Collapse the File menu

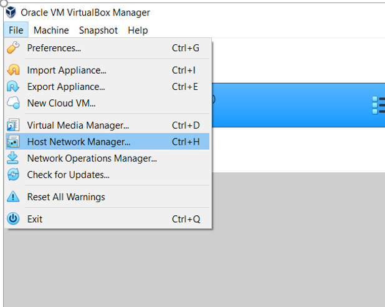pyautogui.click(x=16, y=30)
